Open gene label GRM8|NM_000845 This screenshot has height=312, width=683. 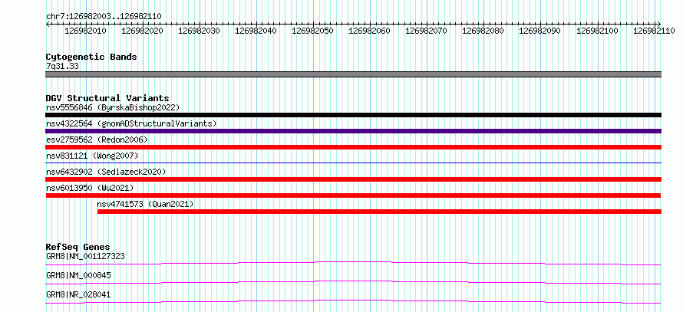tap(78, 275)
